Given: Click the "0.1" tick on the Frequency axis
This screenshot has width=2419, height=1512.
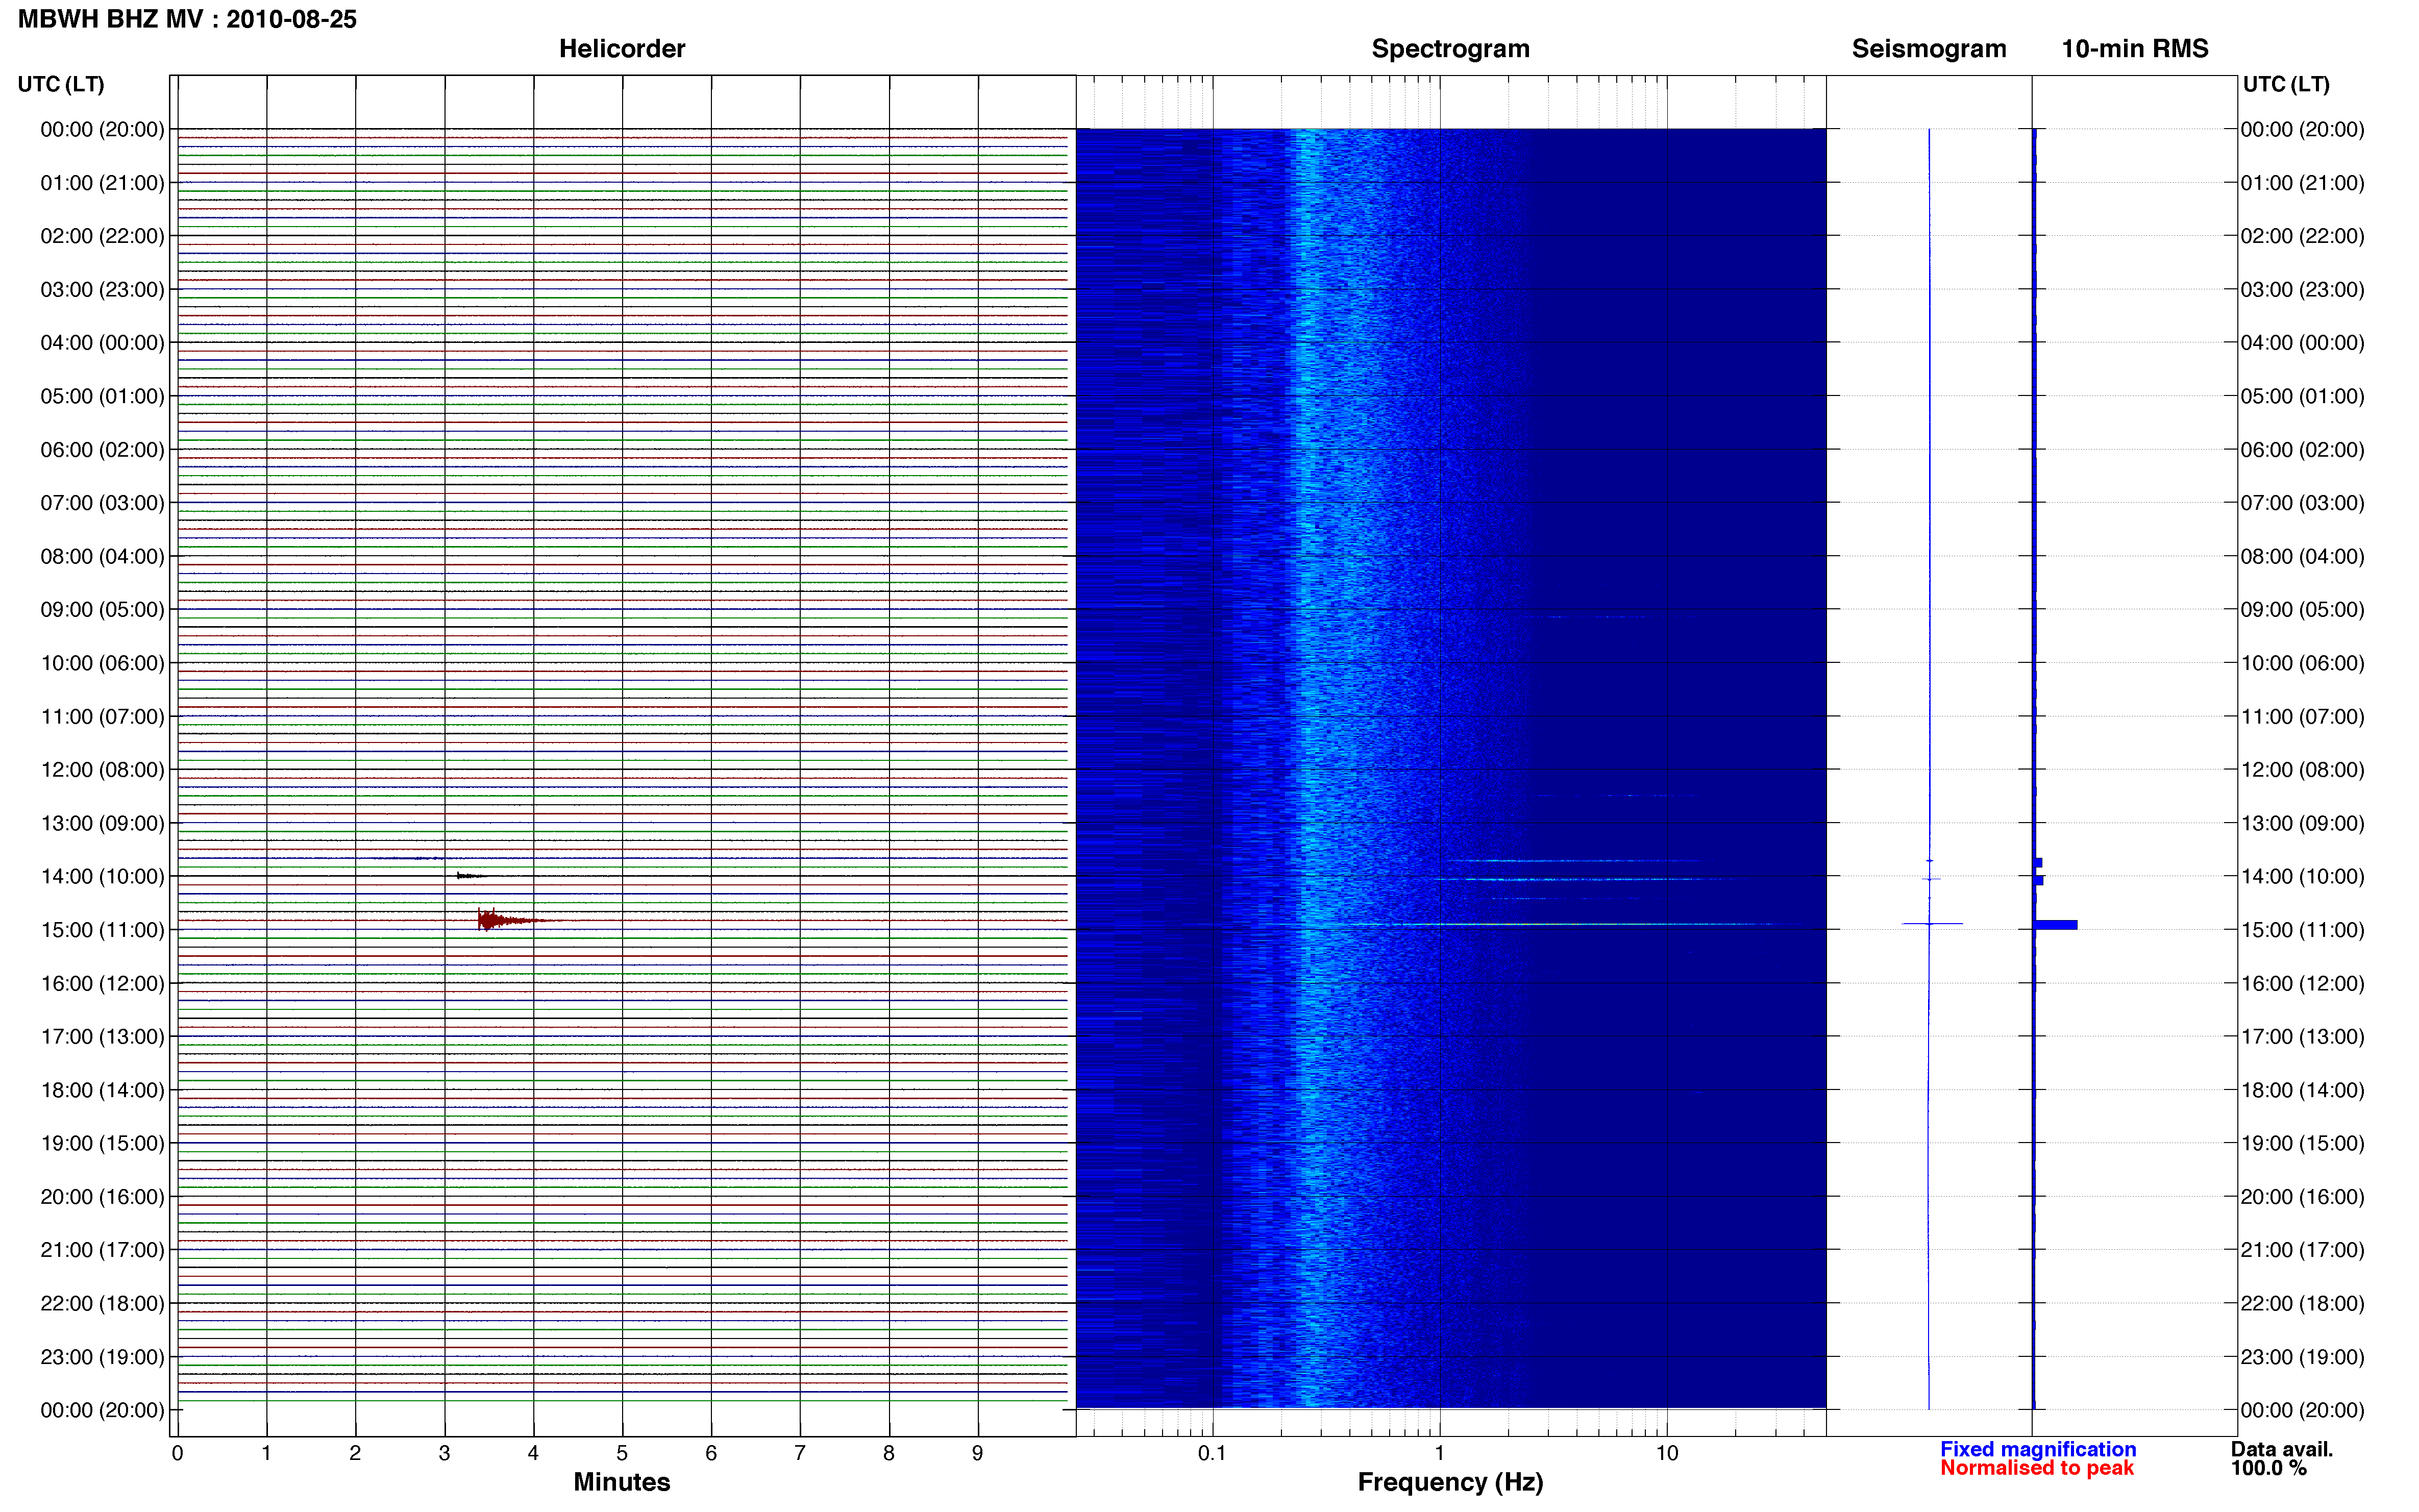Looking at the screenshot, I should click(x=1212, y=1453).
